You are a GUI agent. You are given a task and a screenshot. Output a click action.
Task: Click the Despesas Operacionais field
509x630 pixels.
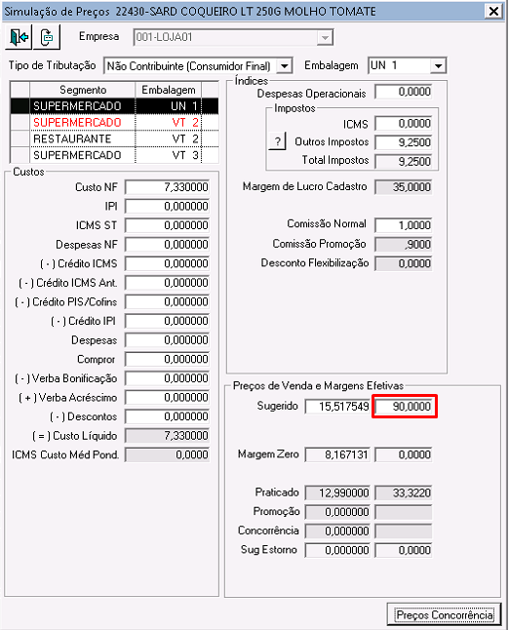coord(404,92)
